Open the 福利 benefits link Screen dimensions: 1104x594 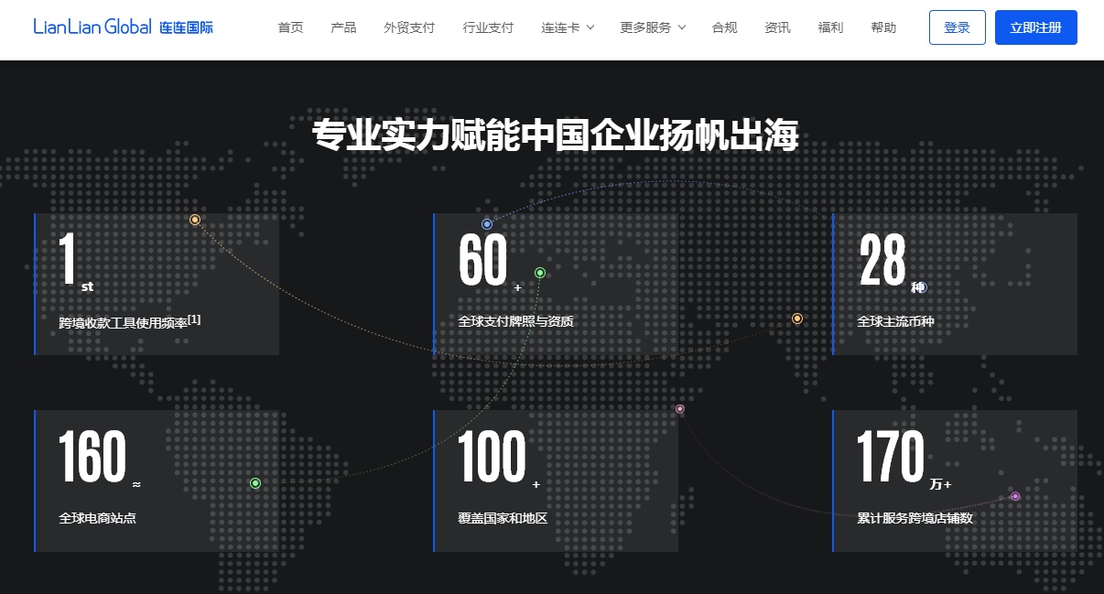(x=830, y=27)
